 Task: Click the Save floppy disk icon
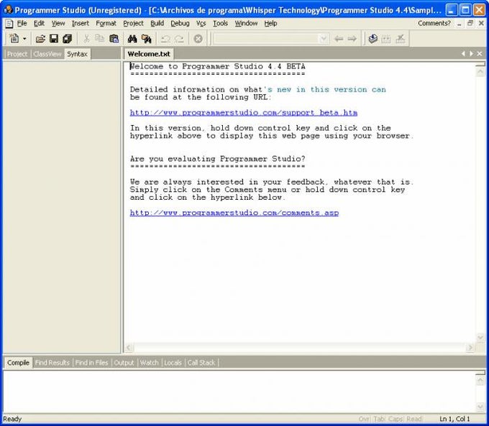pos(54,39)
